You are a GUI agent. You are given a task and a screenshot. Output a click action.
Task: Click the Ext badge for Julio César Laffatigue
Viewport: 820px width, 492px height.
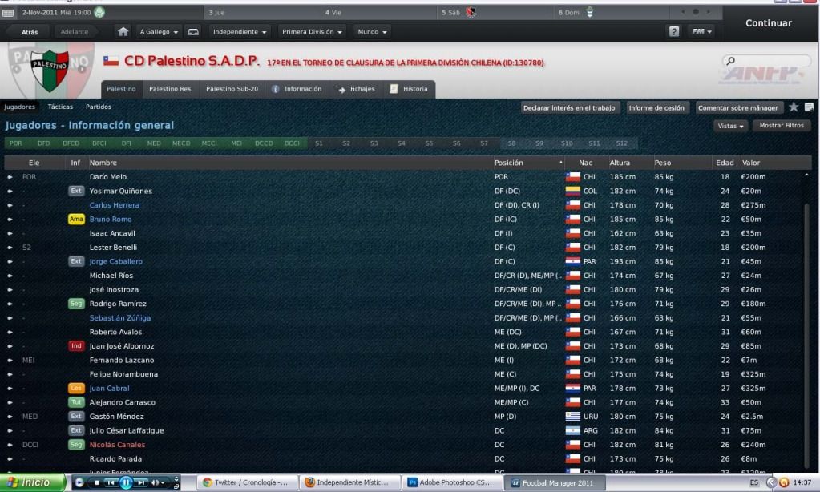pyautogui.click(x=76, y=431)
